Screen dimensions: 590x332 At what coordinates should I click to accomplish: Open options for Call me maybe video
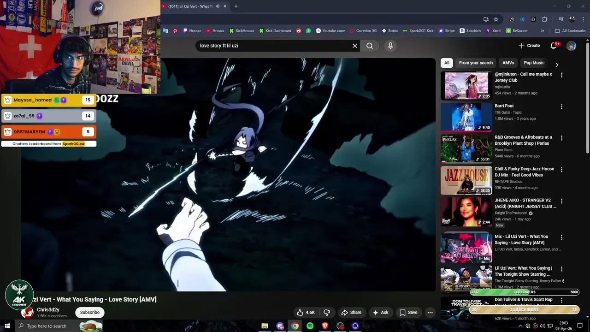561,75
